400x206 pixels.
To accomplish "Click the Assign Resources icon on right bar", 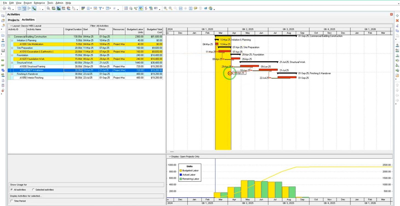I will 397,45.
